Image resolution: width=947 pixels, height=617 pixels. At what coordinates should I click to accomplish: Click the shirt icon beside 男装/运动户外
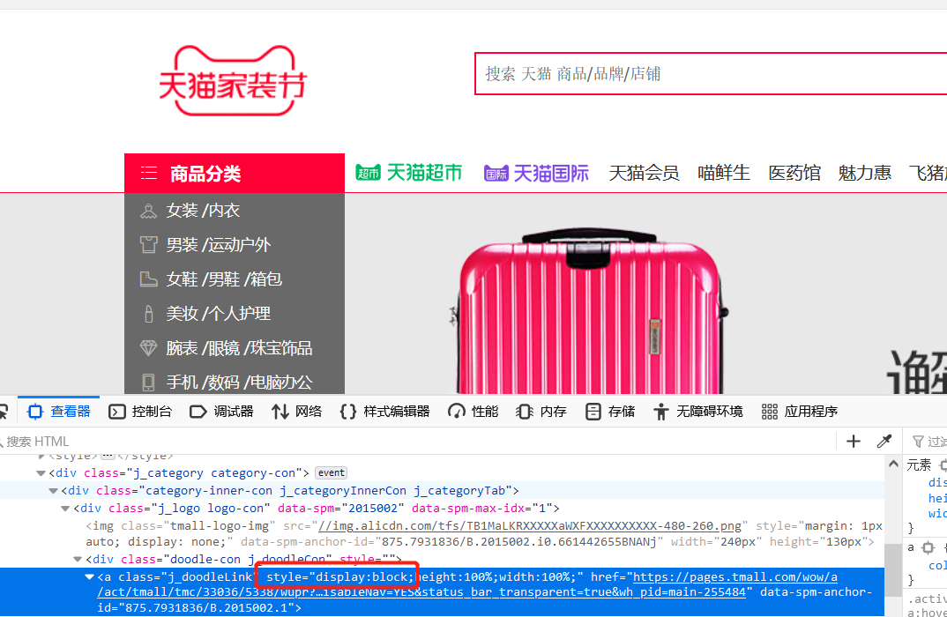(x=148, y=244)
